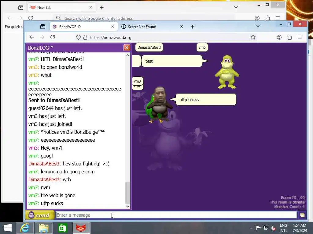Close the BonziWORLD tab
The height and width of the screenshot is (234, 313).
tap(113, 27)
